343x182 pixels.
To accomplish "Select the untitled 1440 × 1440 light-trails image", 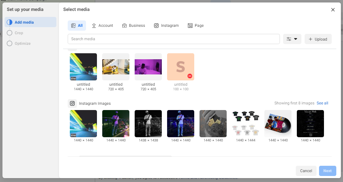I will [x=83, y=67].
